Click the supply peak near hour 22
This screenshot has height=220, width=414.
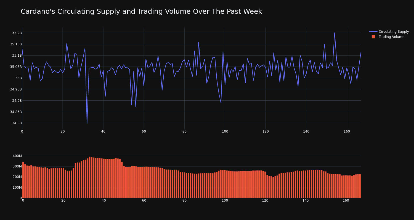(67, 43)
